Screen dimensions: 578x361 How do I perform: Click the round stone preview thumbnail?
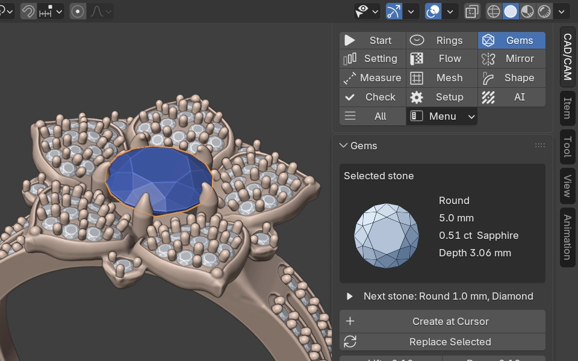pos(387,235)
